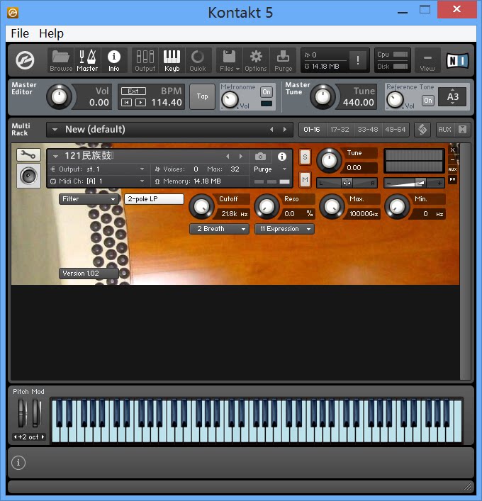Toggle instrument PV button
This screenshot has height=501, width=482.
point(453,179)
